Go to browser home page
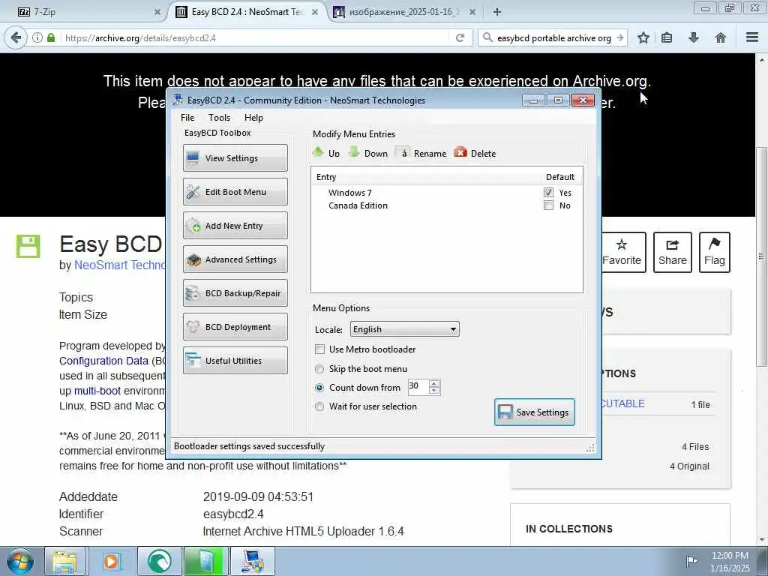The width and height of the screenshot is (768, 576). point(721,37)
